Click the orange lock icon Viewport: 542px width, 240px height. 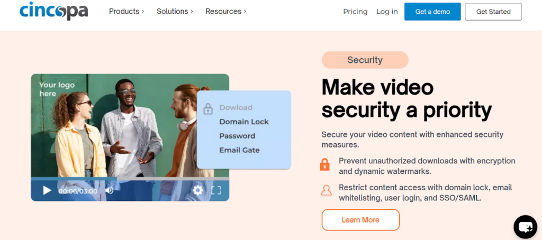325,164
